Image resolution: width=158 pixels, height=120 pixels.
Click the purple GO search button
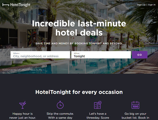[x=140, y=55]
